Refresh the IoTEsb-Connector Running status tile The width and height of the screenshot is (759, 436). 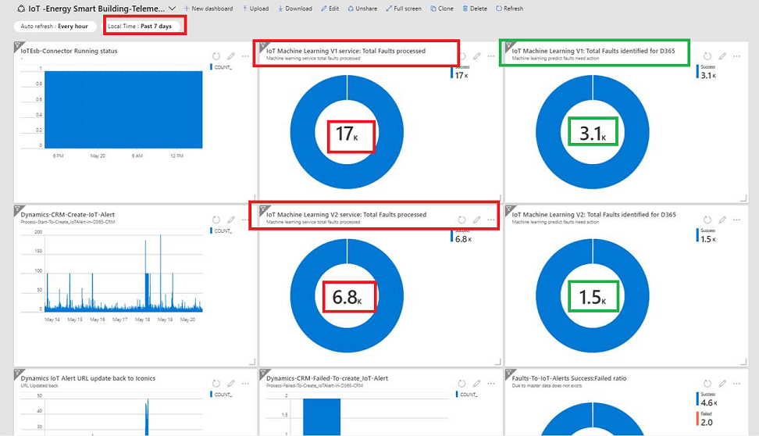(x=216, y=56)
